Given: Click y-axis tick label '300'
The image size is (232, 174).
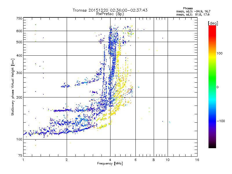Looking at the screenshot, I should [x=19, y=73].
